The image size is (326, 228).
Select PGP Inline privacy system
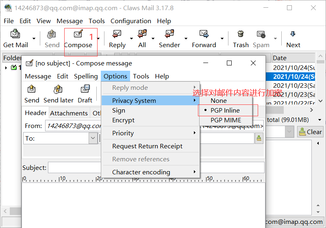225,111
